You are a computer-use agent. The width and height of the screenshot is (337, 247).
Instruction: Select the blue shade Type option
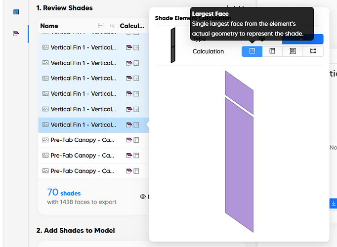click(x=302, y=39)
